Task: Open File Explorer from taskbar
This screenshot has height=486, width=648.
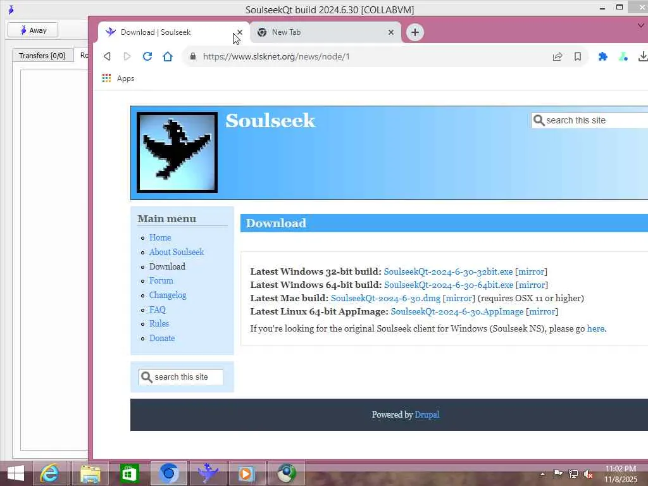Action: [x=90, y=473]
